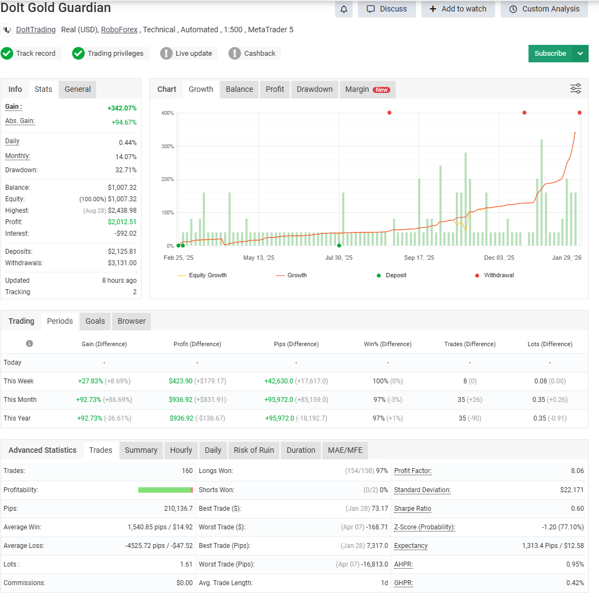Screen dimensions: 599x601
Task: Open the RoboForex broker link
Action: [119, 30]
